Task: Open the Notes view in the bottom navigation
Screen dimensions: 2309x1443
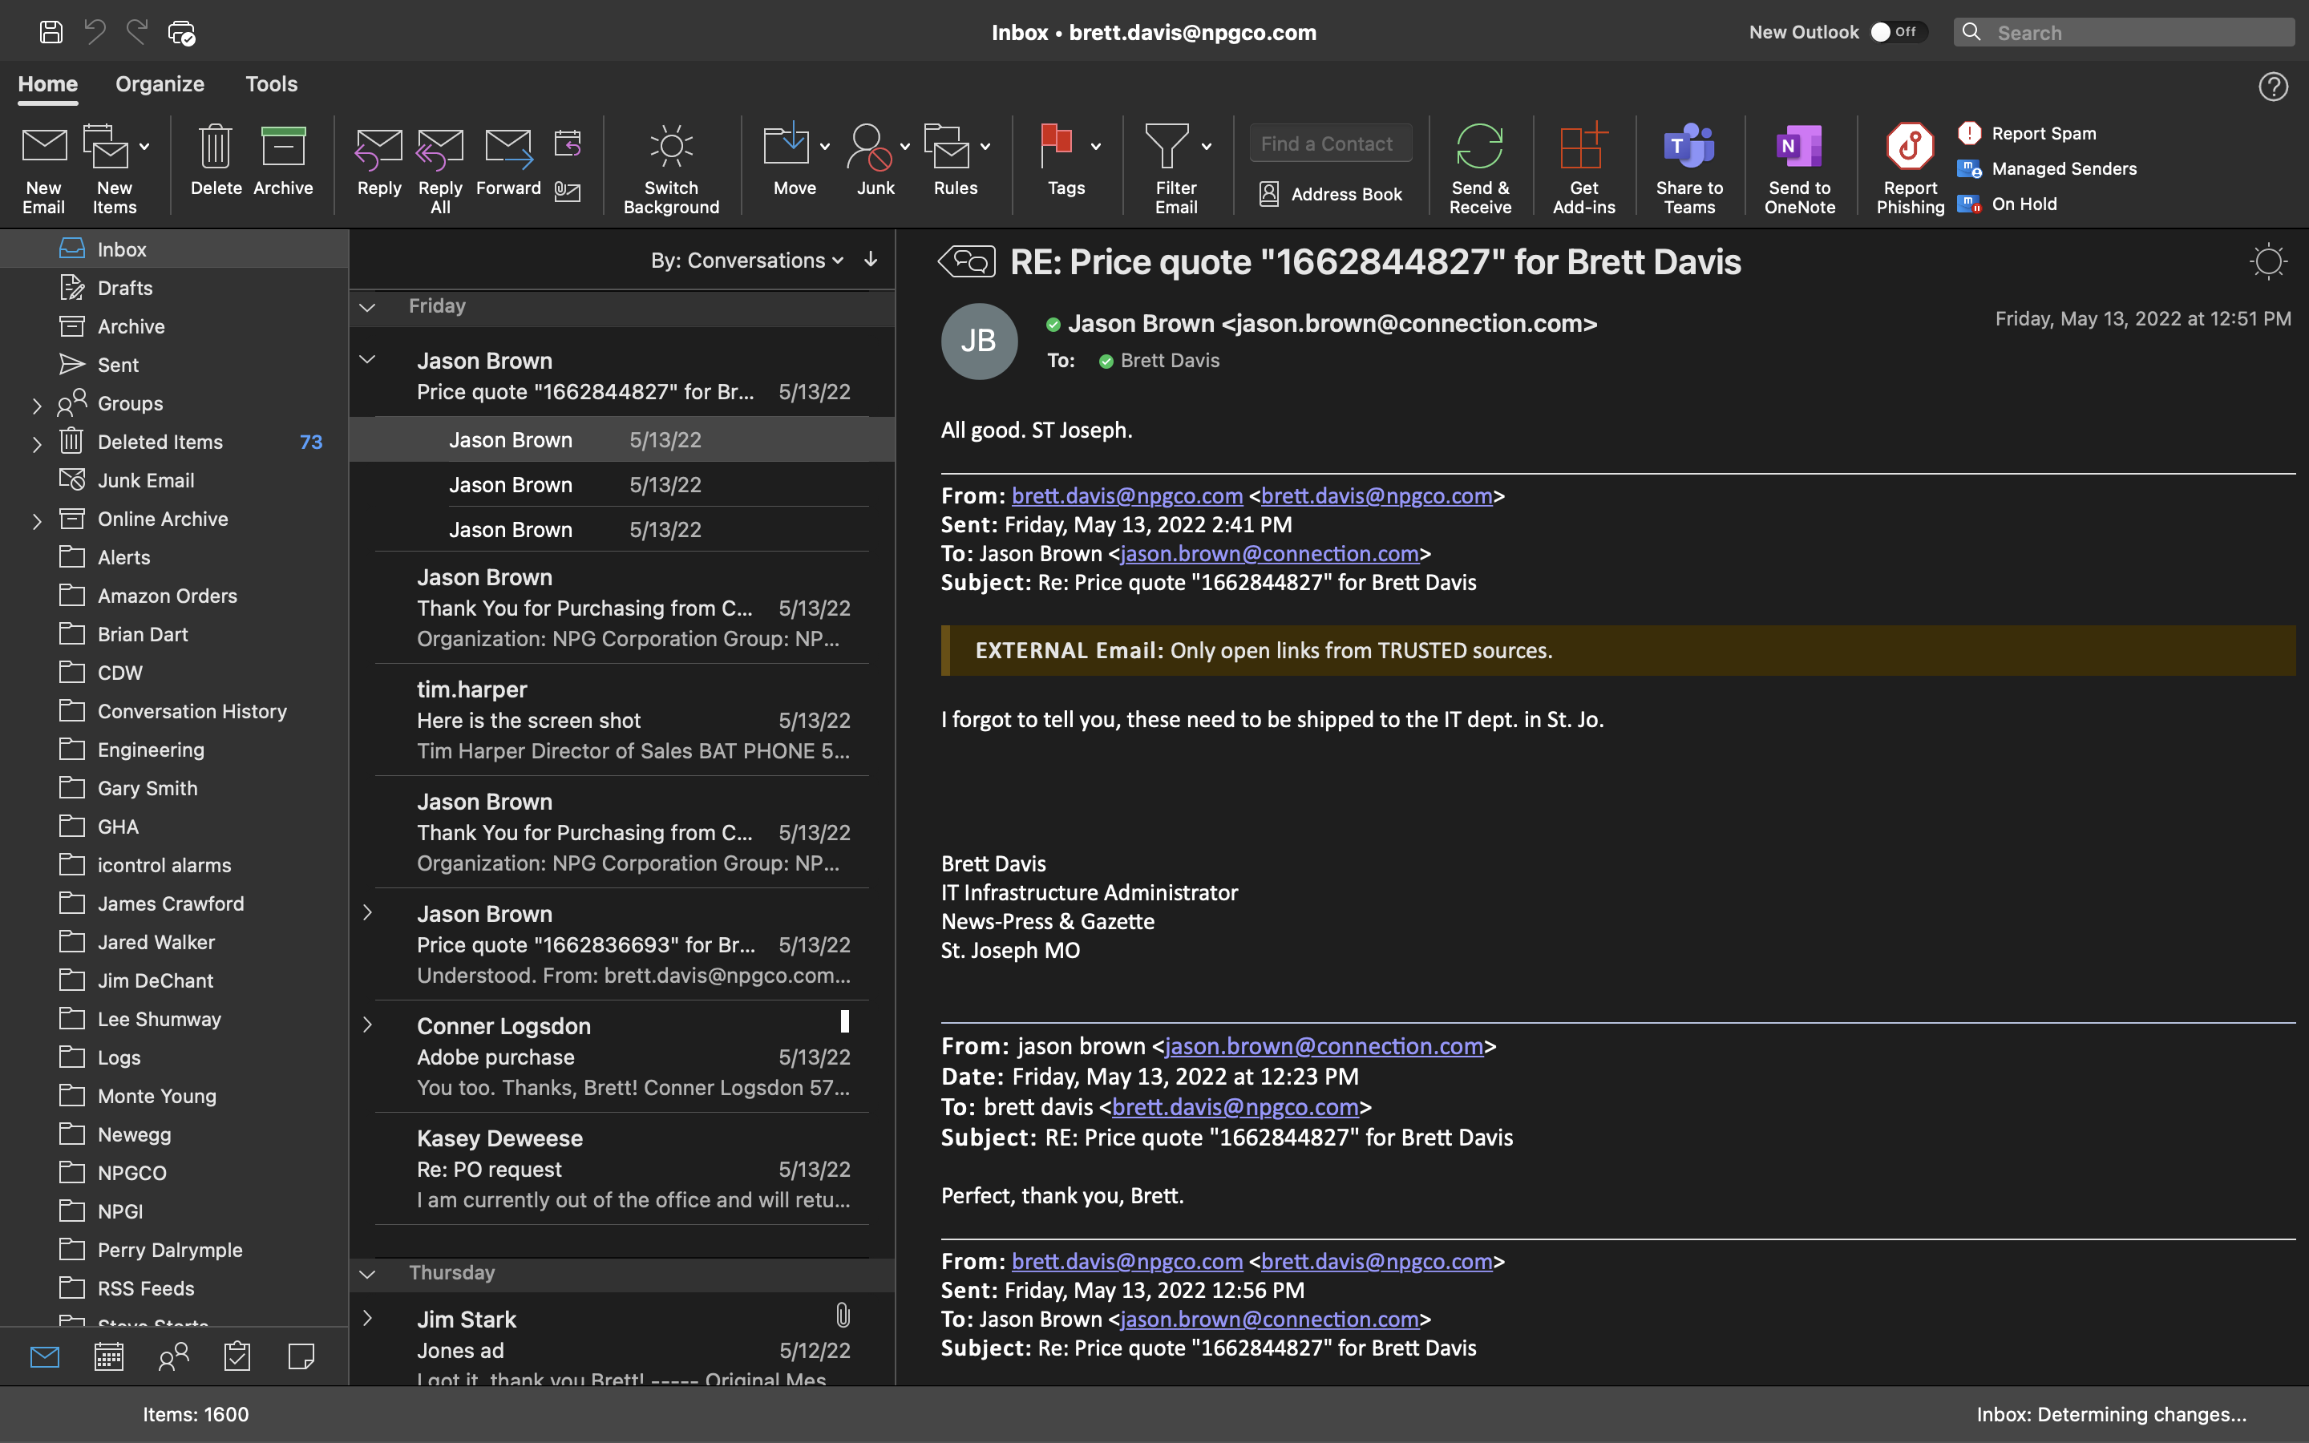Action: tap(301, 1356)
